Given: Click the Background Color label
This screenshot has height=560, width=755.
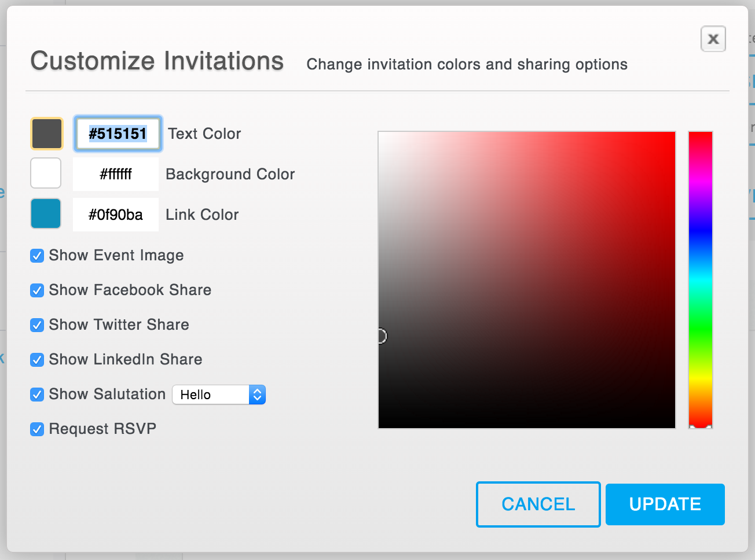Looking at the screenshot, I should point(230,174).
